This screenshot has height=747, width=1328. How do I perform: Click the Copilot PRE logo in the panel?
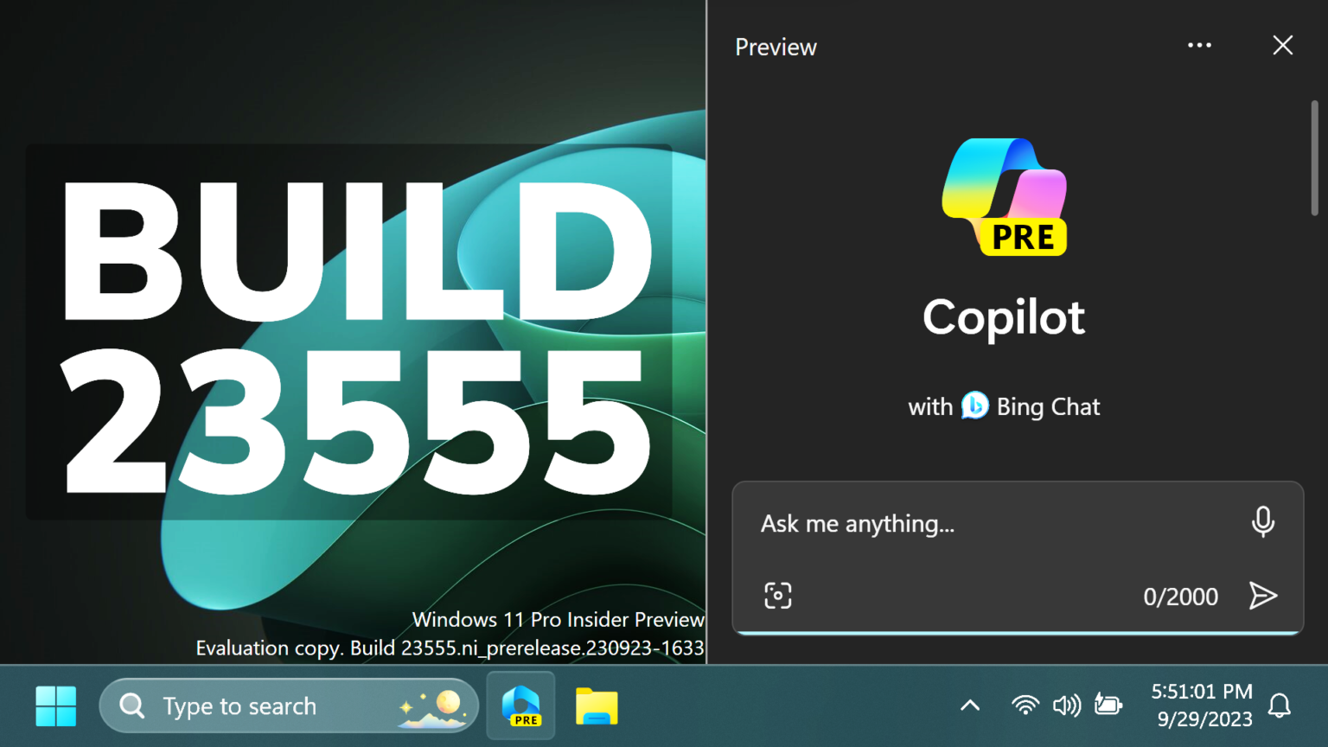click(x=1005, y=197)
